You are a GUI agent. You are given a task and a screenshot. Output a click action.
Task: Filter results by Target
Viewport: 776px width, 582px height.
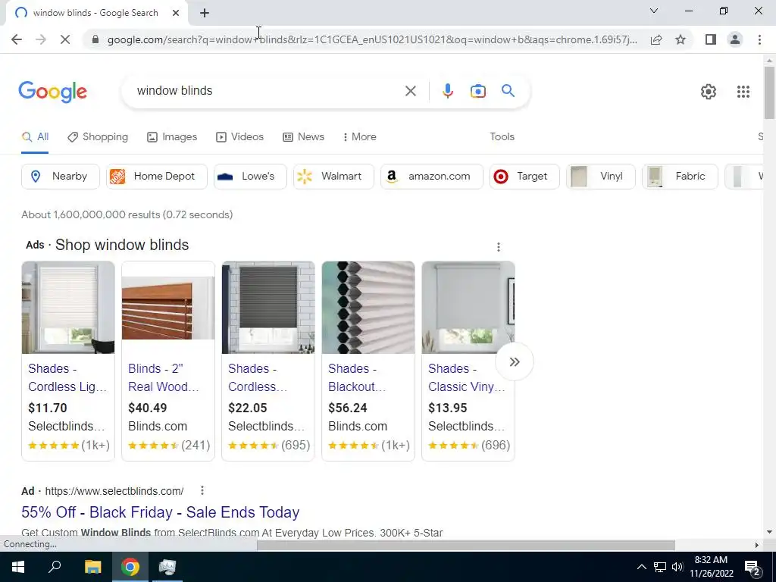point(524,177)
